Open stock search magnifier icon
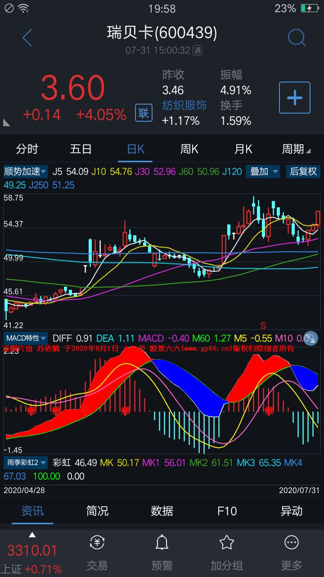 297,38
